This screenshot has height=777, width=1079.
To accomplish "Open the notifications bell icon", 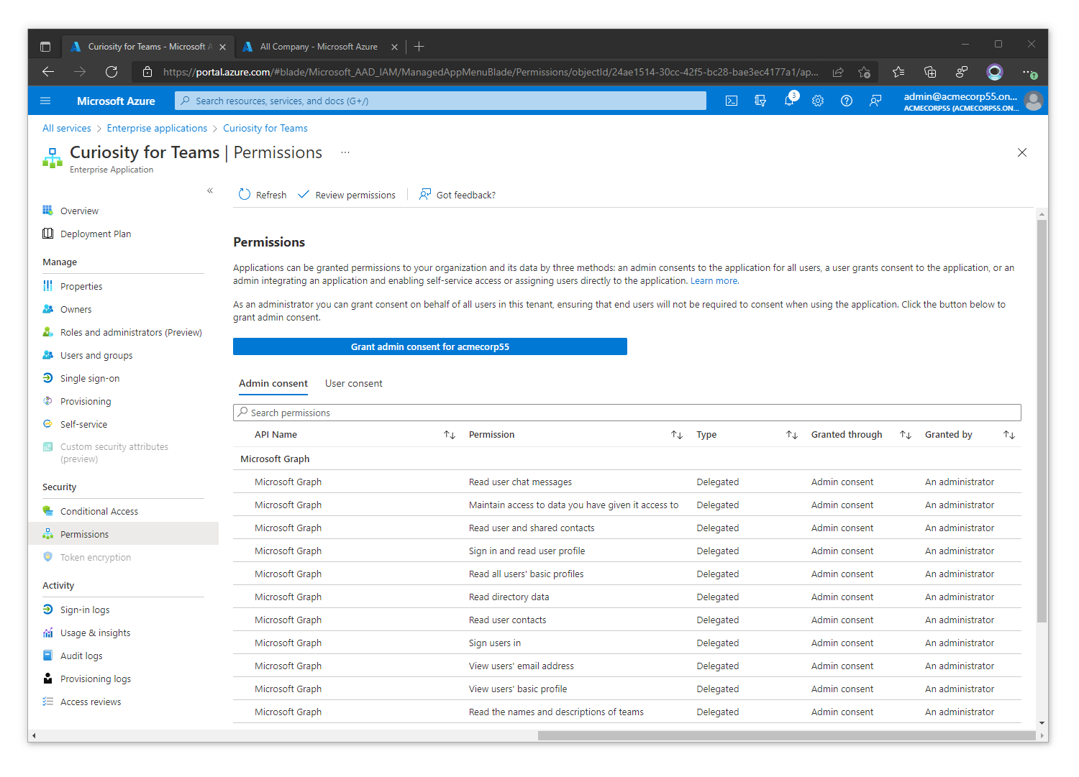I will [789, 101].
